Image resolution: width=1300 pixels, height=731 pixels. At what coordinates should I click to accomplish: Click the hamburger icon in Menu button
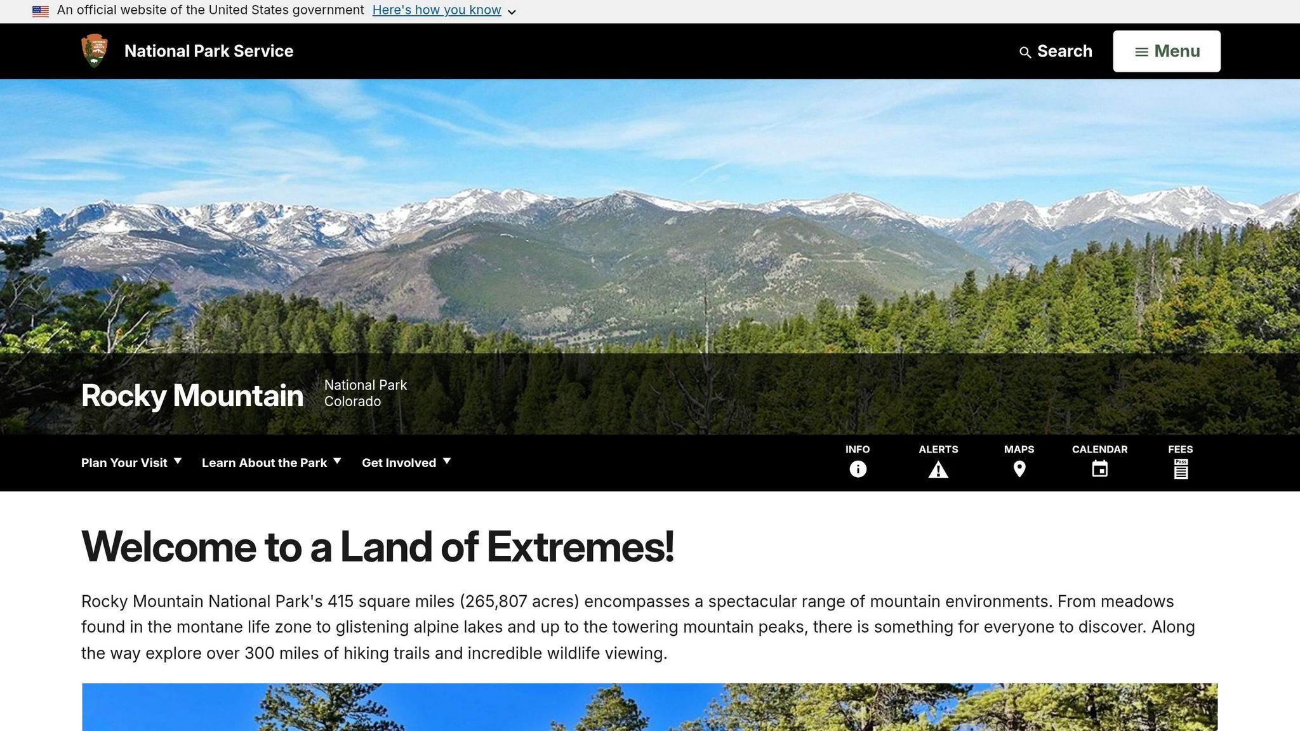point(1141,52)
